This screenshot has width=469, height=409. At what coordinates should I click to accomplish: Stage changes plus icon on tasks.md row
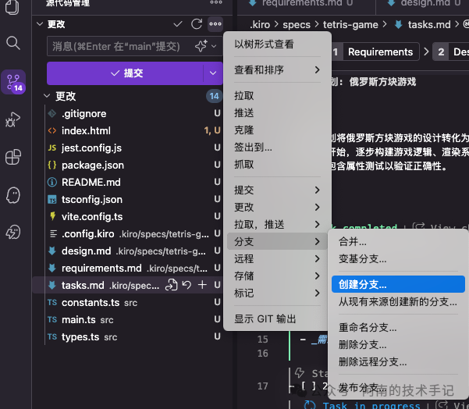(x=202, y=285)
